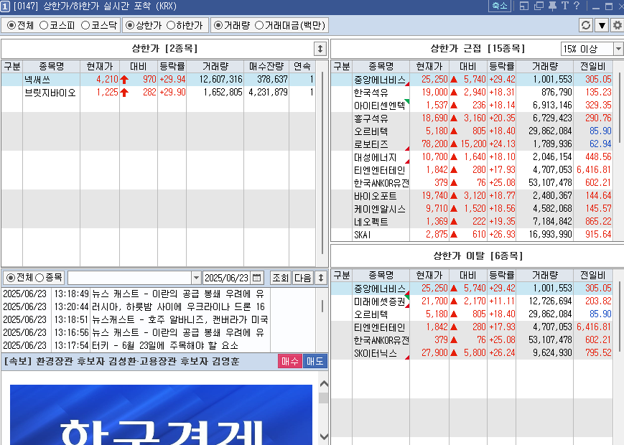Sort by 매수잔량 column header
The image size is (624, 445).
[x=266, y=67]
